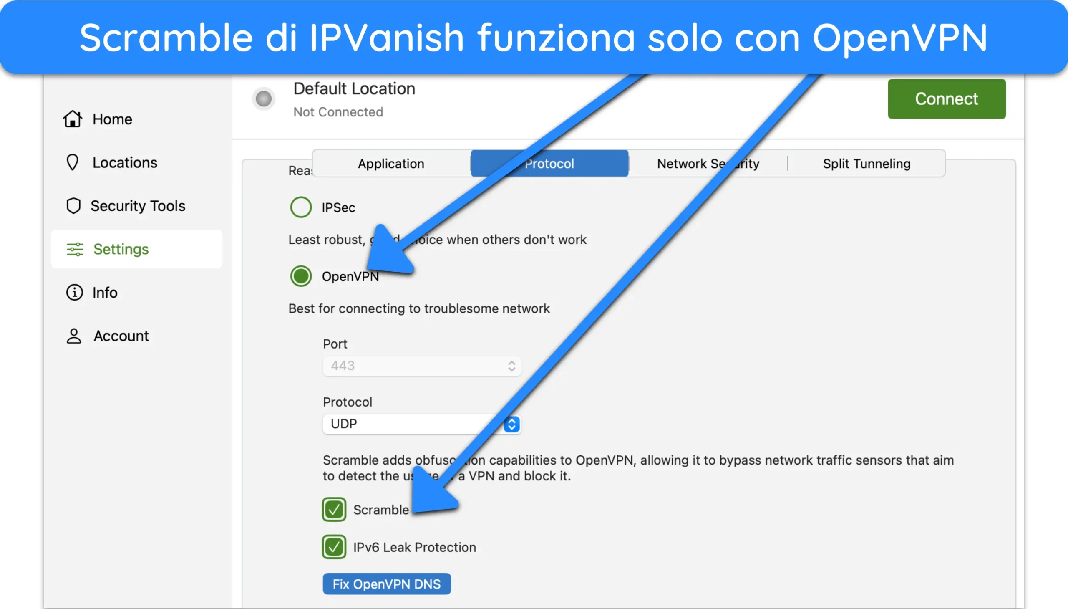Viewport: 1068px width, 609px height.
Task: Select the IPSec radio button
Action: click(301, 207)
